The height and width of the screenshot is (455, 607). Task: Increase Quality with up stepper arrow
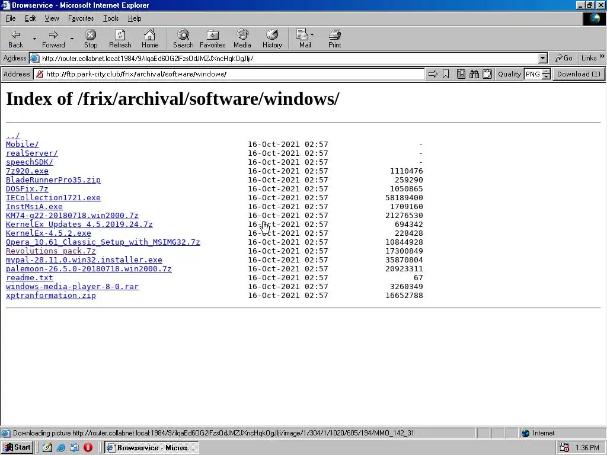coord(546,71)
